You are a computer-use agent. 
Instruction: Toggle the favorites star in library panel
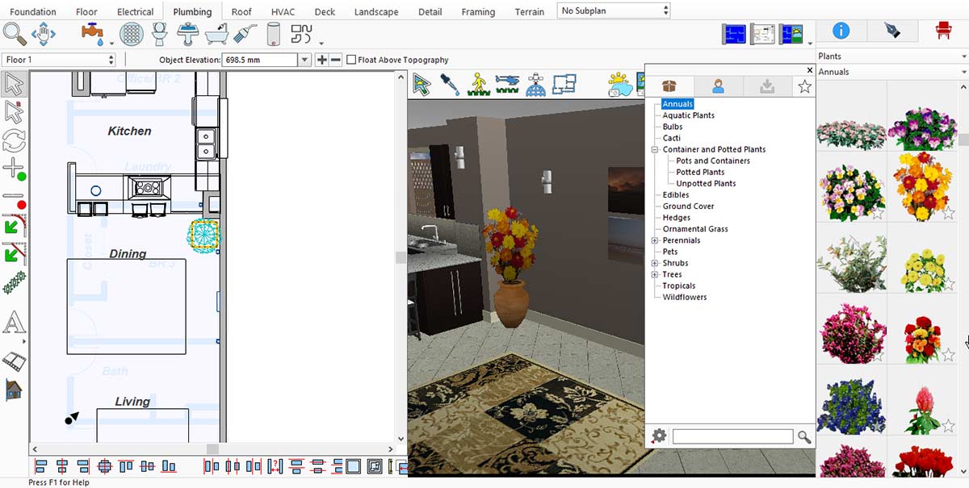[x=804, y=86]
